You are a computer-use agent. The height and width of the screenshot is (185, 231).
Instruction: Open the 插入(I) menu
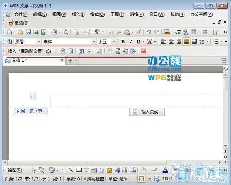[78, 14]
